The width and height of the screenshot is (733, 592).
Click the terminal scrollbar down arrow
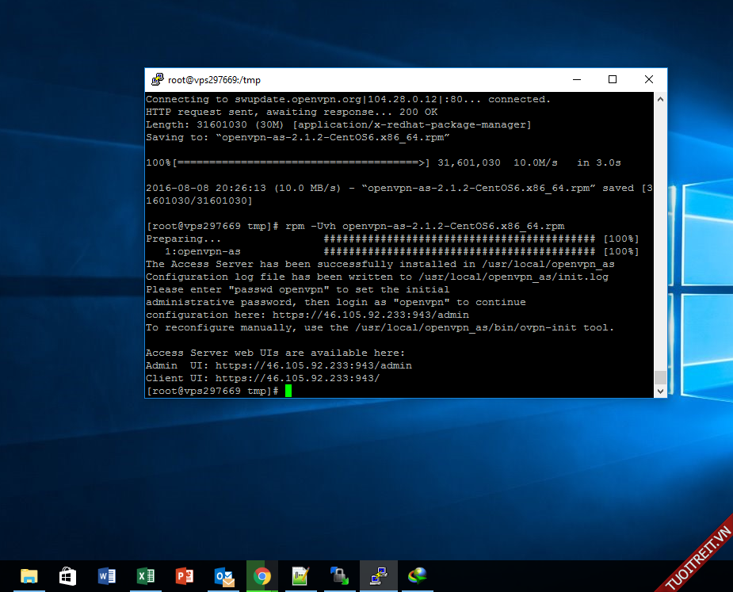(x=659, y=391)
